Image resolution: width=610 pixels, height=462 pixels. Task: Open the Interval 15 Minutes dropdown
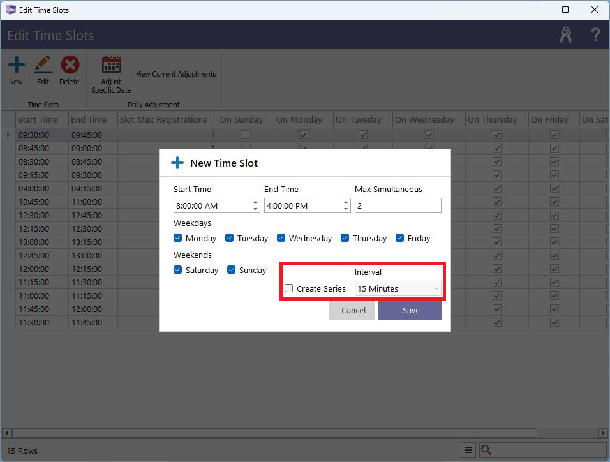[x=398, y=289]
